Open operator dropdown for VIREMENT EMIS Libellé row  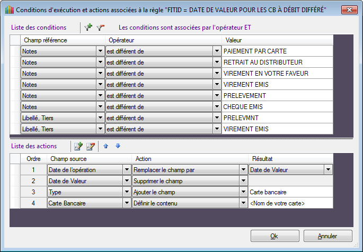click(217, 129)
